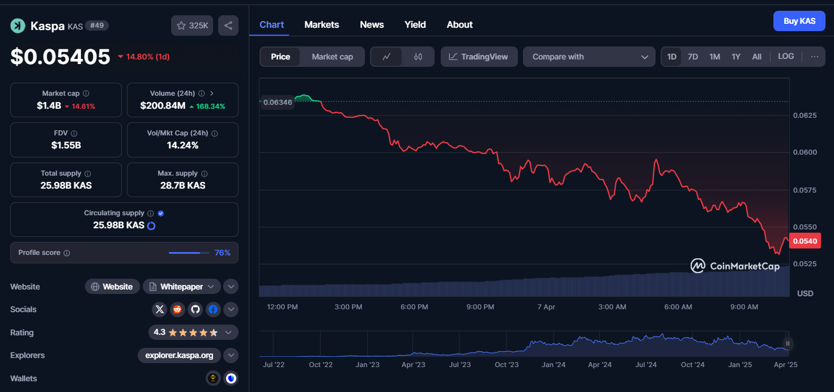The height and width of the screenshot is (392, 834).
Task: Click the FDV info icon
Action: (x=74, y=133)
